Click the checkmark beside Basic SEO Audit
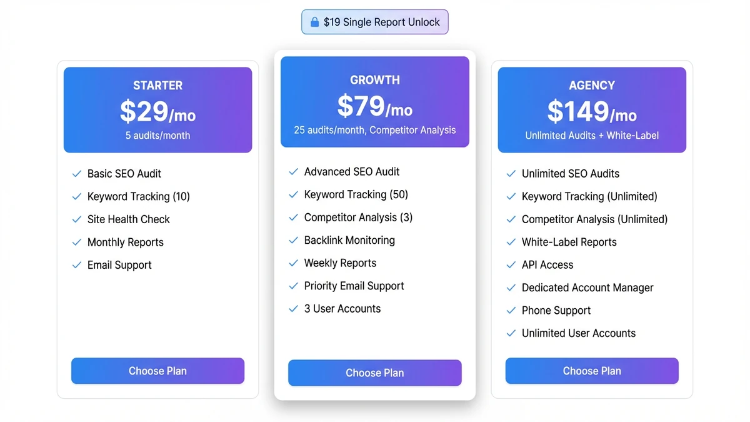The image size is (750, 422). click(x=77, y=174)
